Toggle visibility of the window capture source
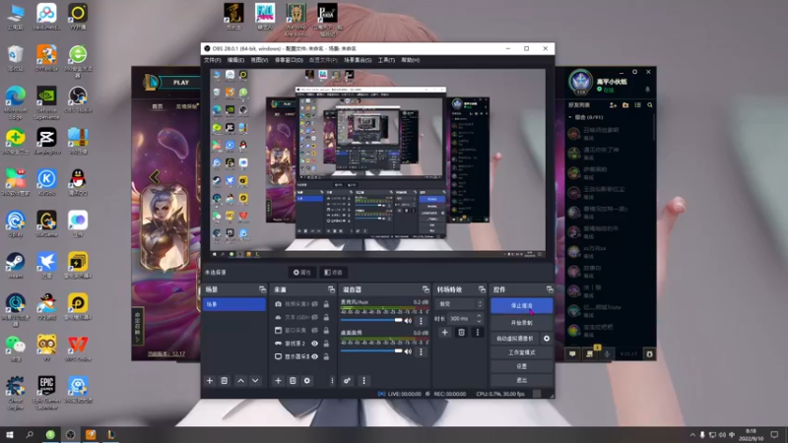 pos(314,331)
